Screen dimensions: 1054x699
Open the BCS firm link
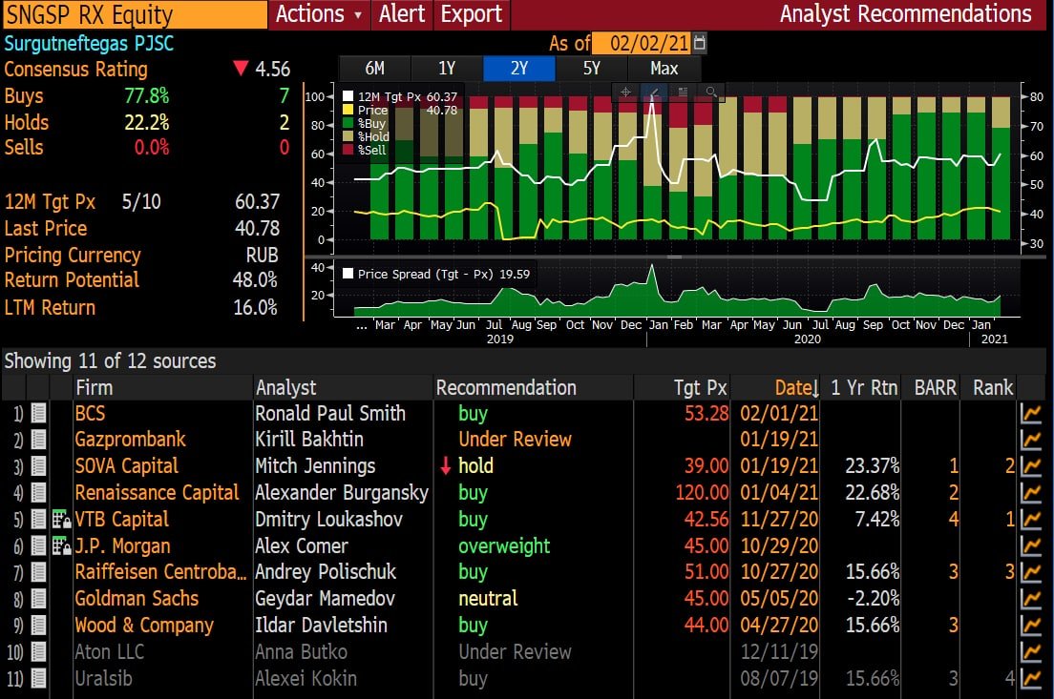90,413
